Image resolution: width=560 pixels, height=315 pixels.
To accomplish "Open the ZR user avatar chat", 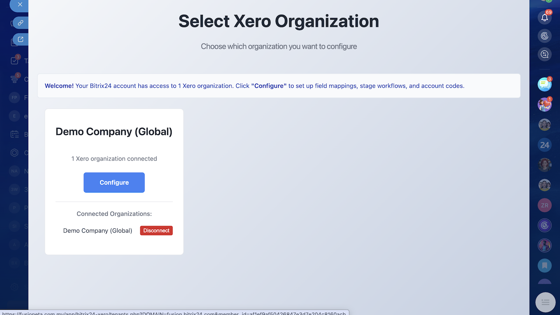I will click(x=545, y=205).
